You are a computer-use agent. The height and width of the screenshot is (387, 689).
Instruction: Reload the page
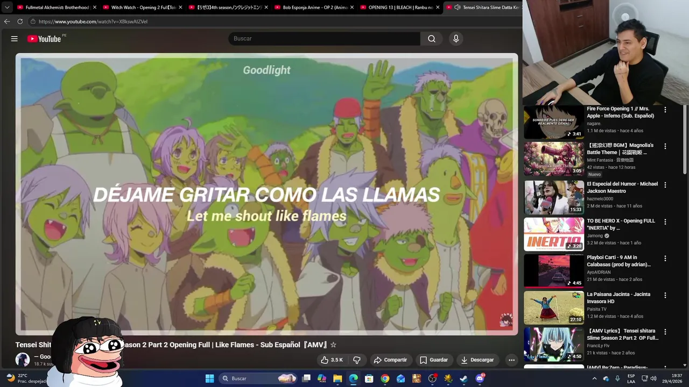point(20,21)
